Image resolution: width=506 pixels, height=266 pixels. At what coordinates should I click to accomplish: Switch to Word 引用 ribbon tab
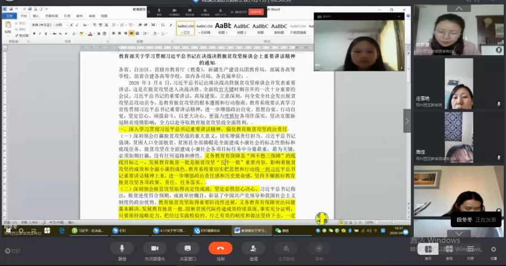point(67,16)
